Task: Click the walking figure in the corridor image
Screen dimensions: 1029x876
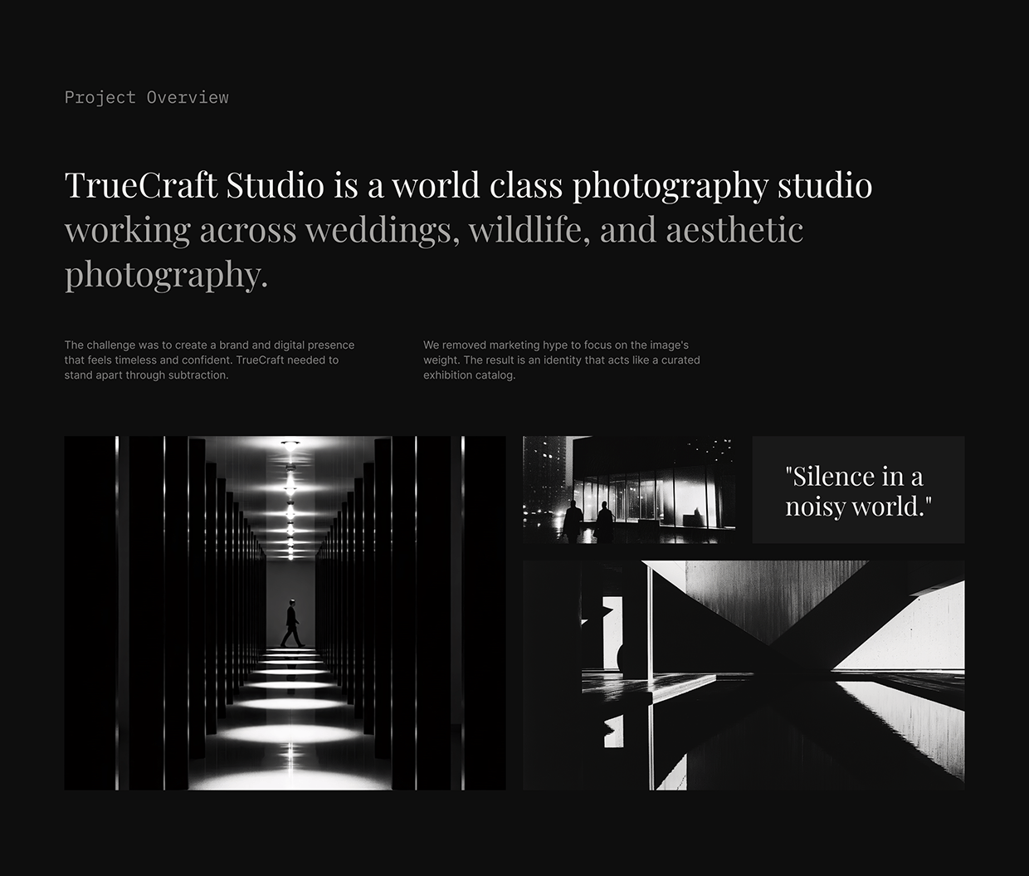Action: (x=292, y=624)
